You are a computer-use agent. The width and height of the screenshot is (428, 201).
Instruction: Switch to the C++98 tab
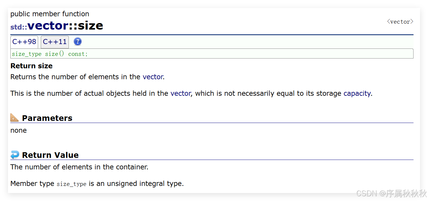24,42
